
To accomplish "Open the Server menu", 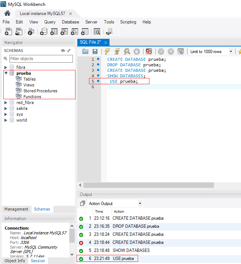I will [91, 22].
